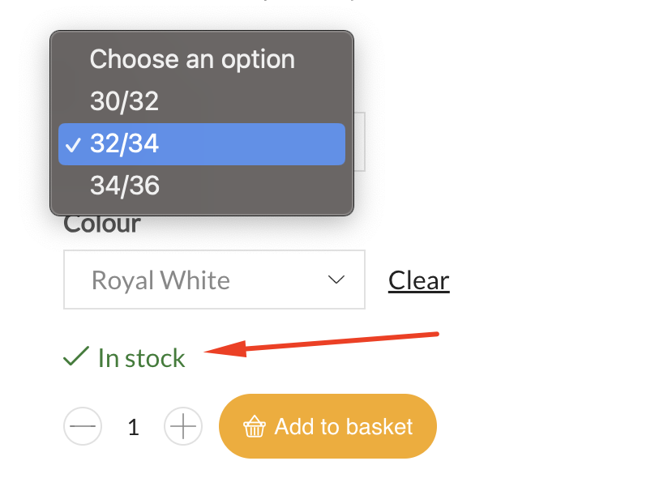Click the Colour field label
This screenshot has height=491, width=655.
102,224
